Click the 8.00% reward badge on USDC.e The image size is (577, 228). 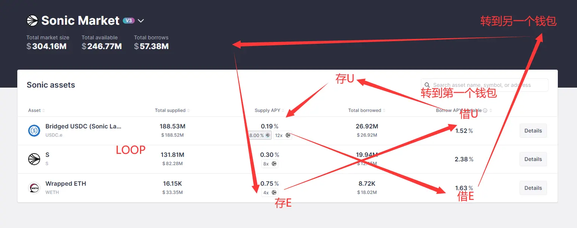tap(259, 135)
